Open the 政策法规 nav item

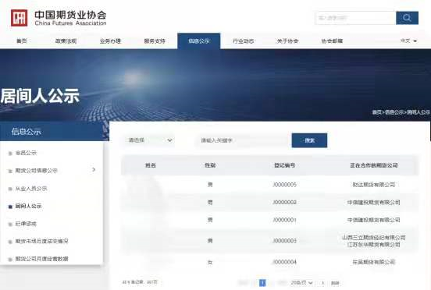(66, 41)
